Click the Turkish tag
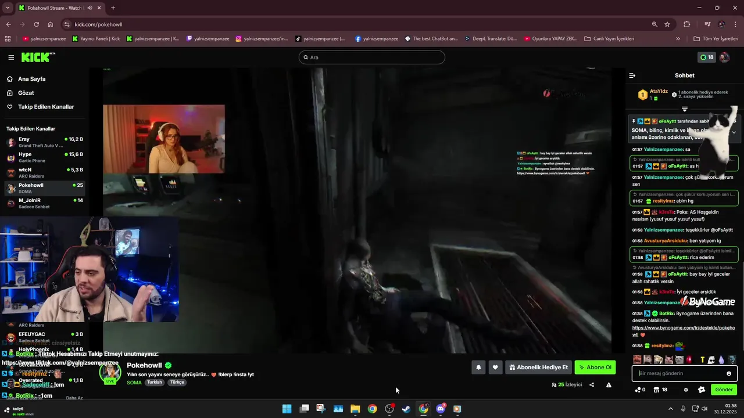The height and width of the screenshot is (418, 744). [154, 383]
